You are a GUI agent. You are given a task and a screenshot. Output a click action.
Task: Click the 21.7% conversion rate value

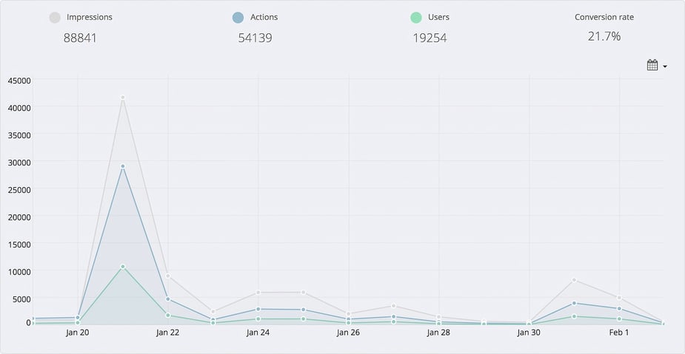(604, 36)
